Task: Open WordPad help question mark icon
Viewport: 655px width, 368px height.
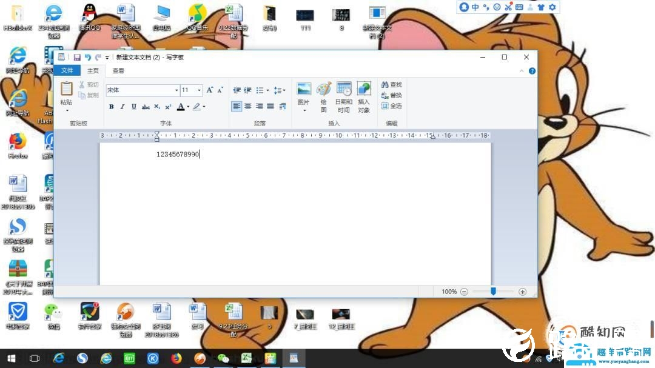Action: (x=532, y=71)
